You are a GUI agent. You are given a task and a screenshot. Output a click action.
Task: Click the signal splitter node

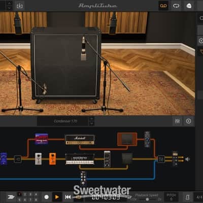click(18, 159)
